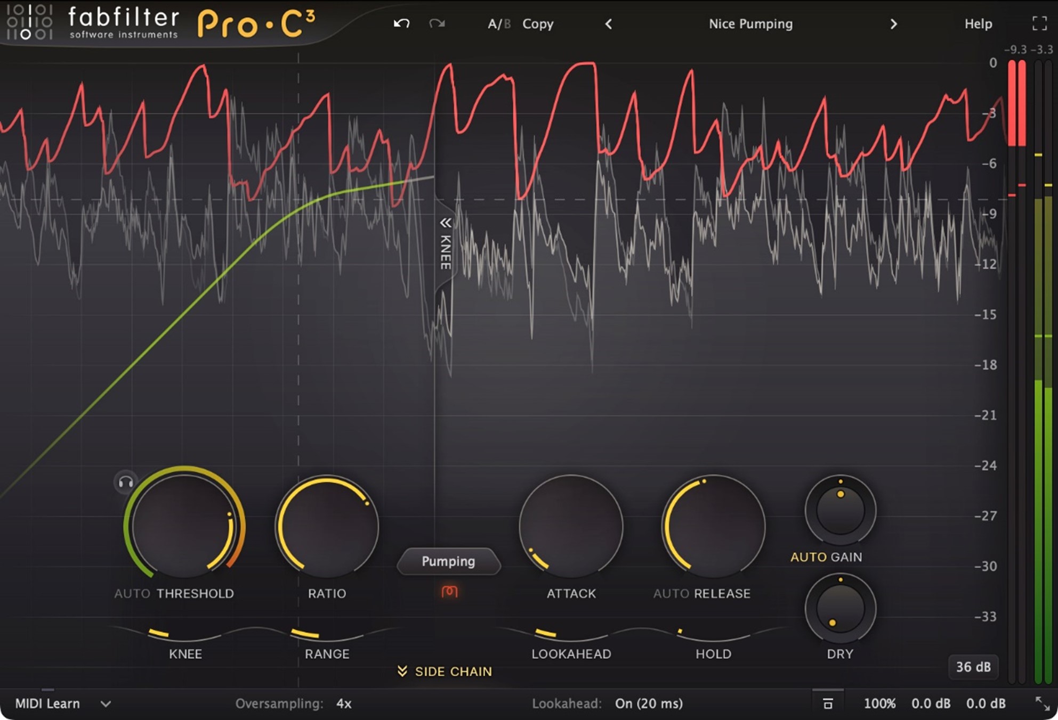Click the resize arrows icon at bottom right
The image size is (1058, 720).
pyautogui.click(x=1042, y=703)
